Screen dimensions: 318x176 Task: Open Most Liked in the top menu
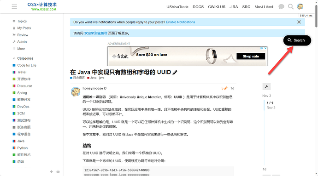coord(264,7)
